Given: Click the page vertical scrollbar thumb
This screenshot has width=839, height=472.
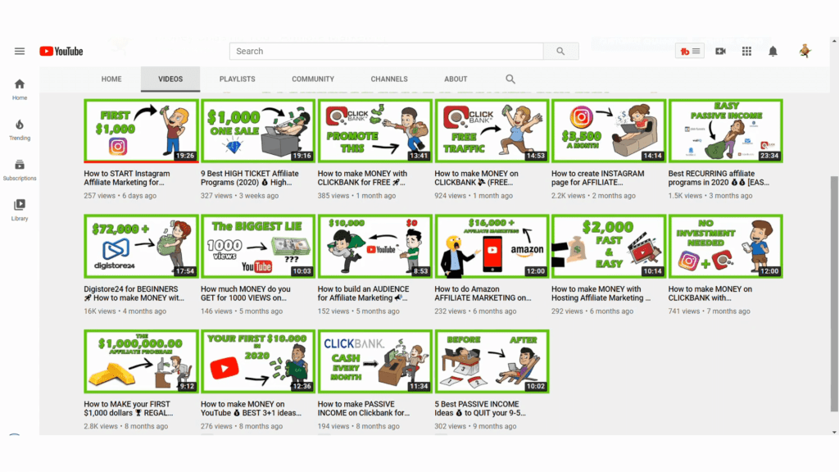Looking at the screenshot, I should tap(834, 293).
